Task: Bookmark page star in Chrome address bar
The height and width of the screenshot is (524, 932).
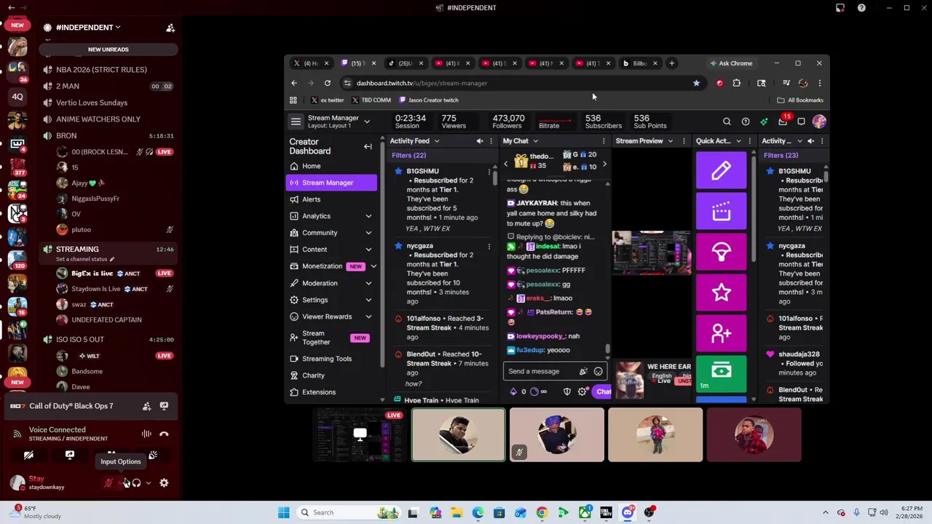Action: point(696,83)
